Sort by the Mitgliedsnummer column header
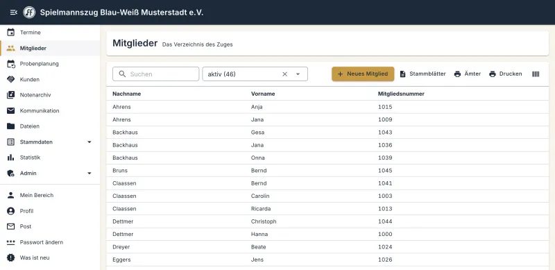The width and height of the screenshot is (555, 270). coord(401,94)
